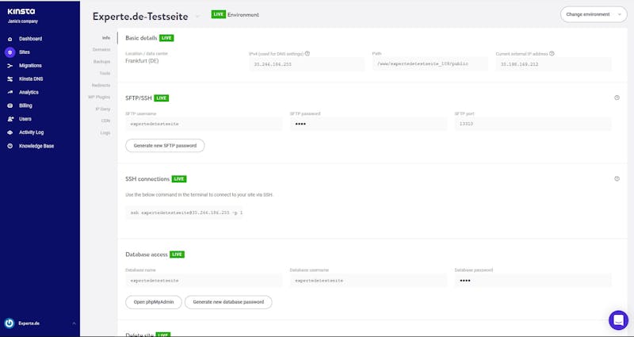Click the Path field
Viewport: 634px width, 337px height.
click(430, 64)
